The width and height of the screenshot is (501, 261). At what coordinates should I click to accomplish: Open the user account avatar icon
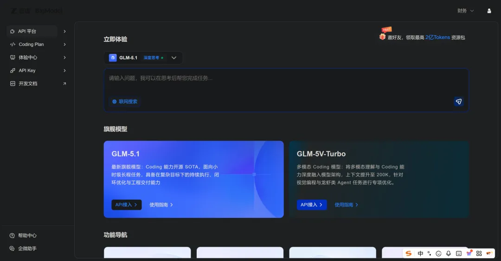[x=489, y=11]
